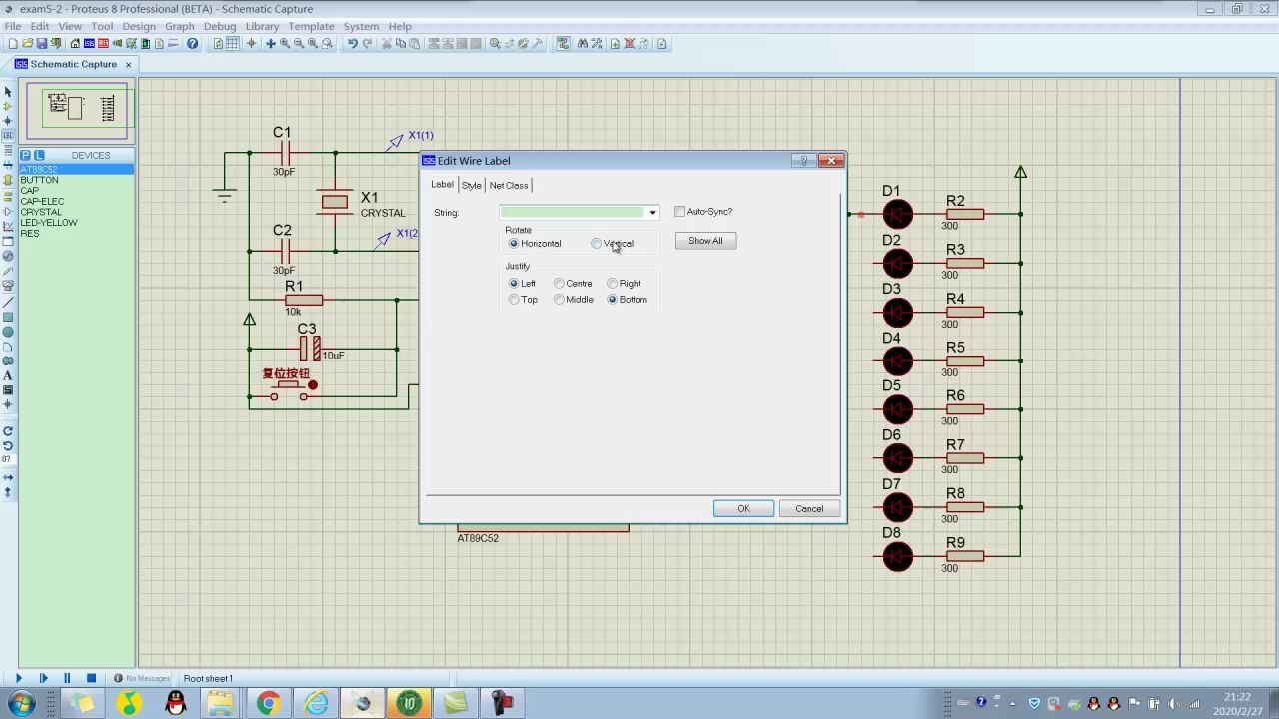Confirm the dialog with OK

(743, 509)
